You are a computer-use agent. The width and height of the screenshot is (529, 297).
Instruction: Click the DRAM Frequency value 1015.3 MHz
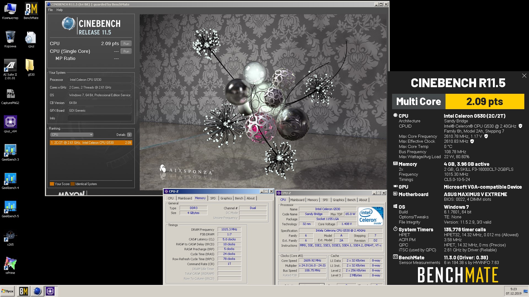point(229,229)
